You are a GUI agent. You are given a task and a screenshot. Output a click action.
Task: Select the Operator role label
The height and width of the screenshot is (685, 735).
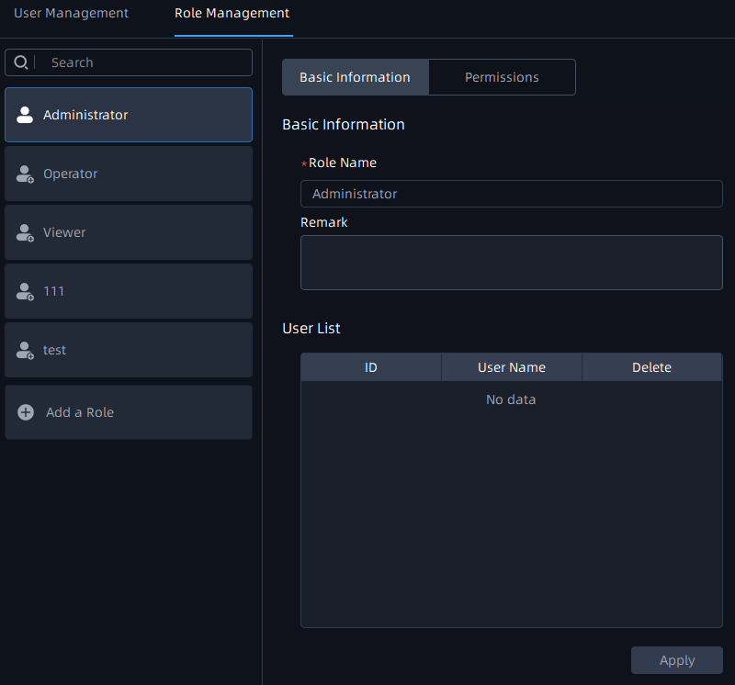[x=70, y=174]
